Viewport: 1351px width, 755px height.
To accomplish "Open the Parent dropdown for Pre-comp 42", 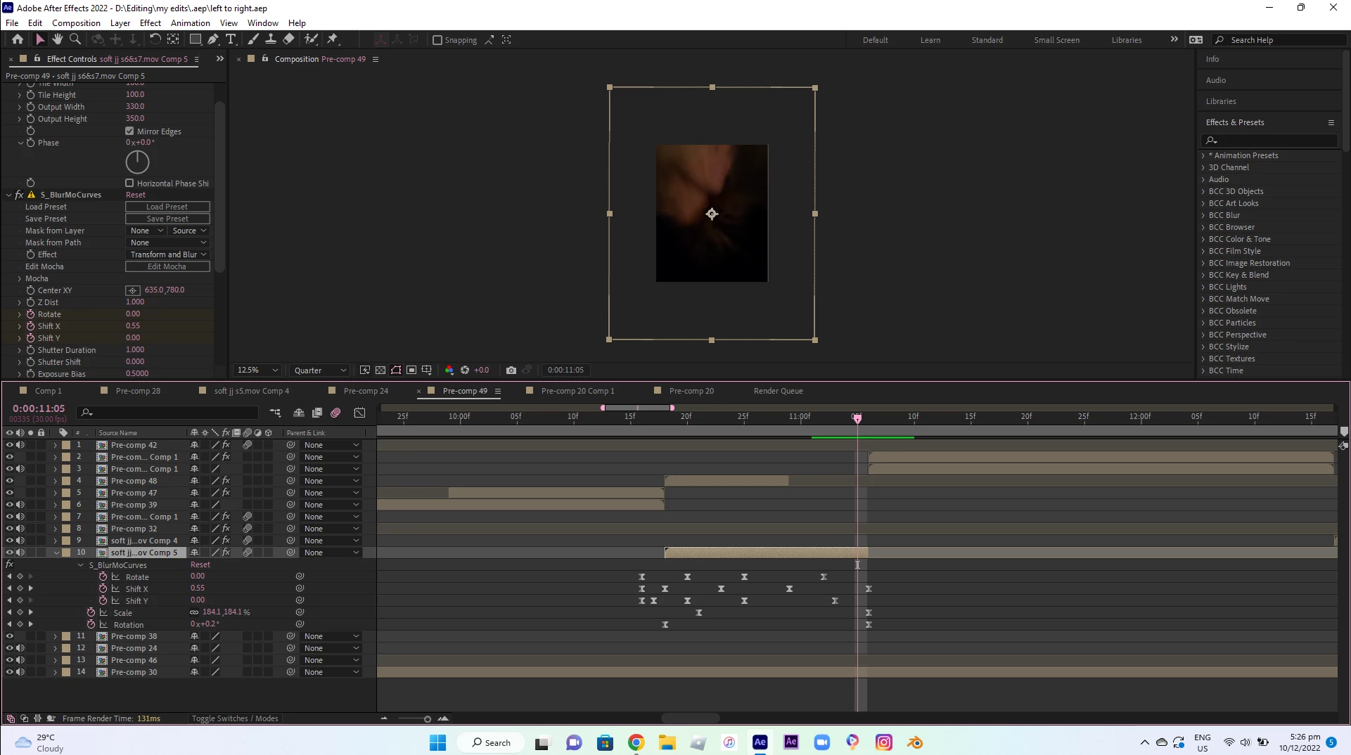I will point(332,445).
